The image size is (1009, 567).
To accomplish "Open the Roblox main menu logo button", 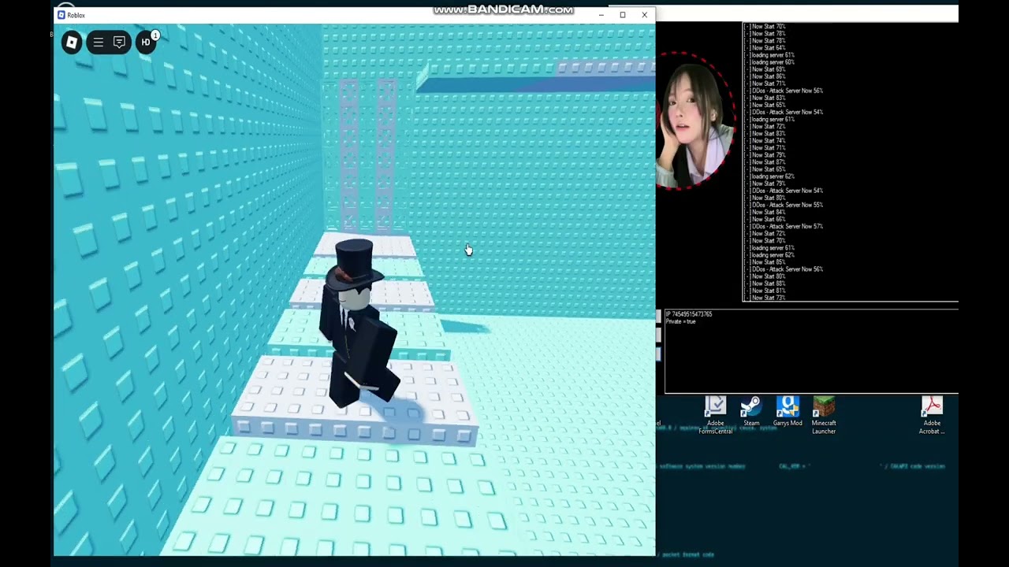I will point(72,43).
